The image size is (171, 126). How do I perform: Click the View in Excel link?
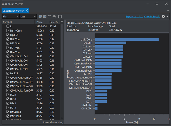point(152,16)
